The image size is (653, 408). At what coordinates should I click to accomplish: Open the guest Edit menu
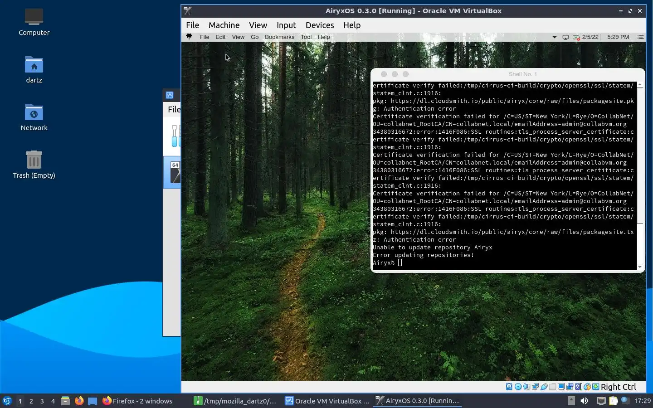[220, 37]
